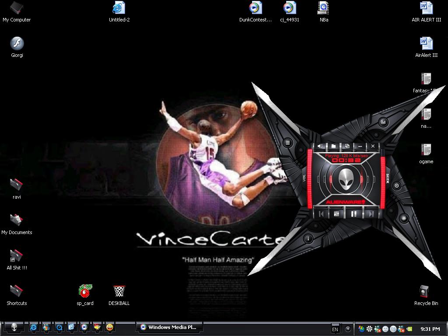Open a file with the player's folder icon
448x336 pixels.
333,146
